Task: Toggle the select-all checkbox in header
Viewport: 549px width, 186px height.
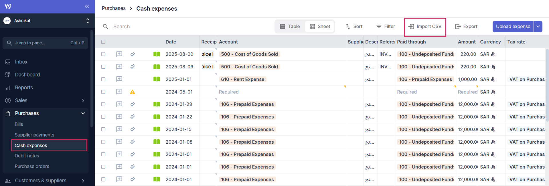Action: click(x=103, y=42)
